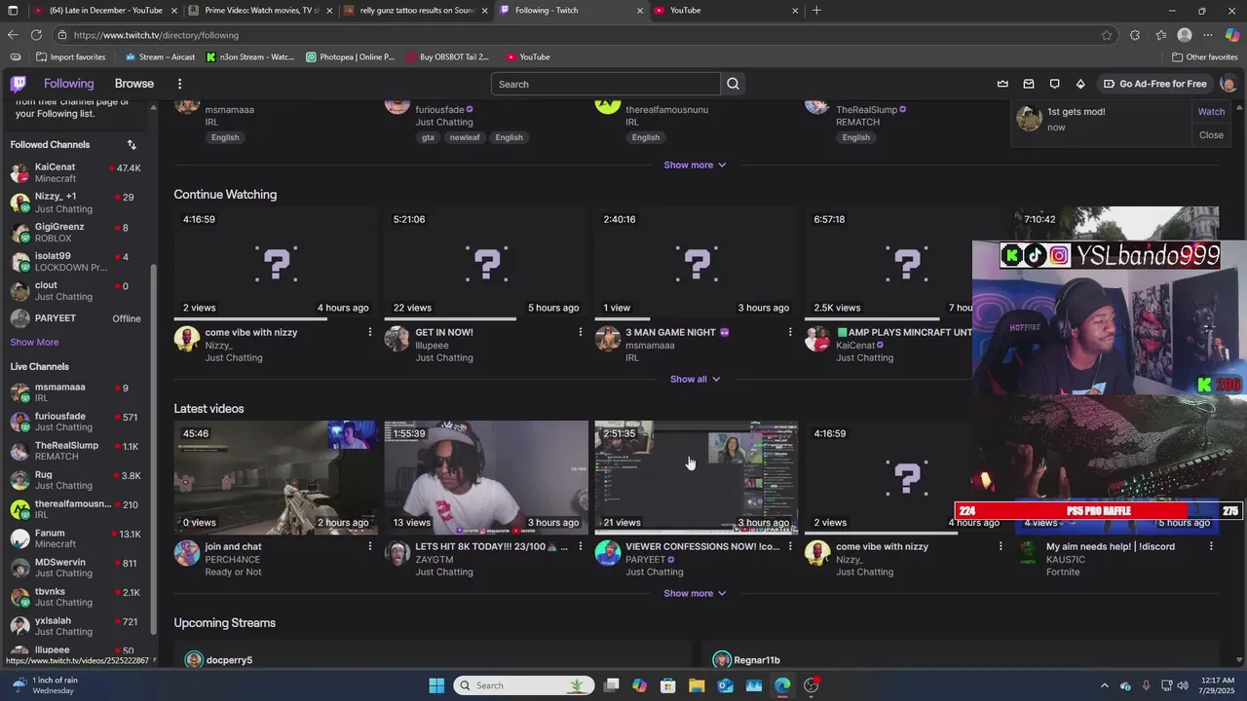Viewport: 1247px width, 701px height.
Task: Switch to the Following tab
Action: coord(68,84)
